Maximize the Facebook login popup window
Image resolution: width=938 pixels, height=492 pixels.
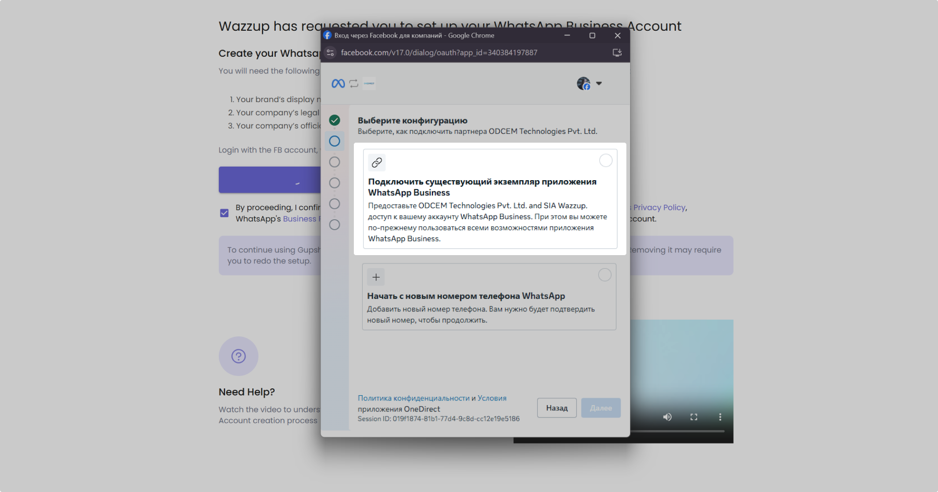[x=592, y=35]
